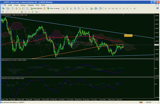The width and height of the screenshot is (160, 104).
Task: Select the vertical line tool
Action: pos(11,12)
